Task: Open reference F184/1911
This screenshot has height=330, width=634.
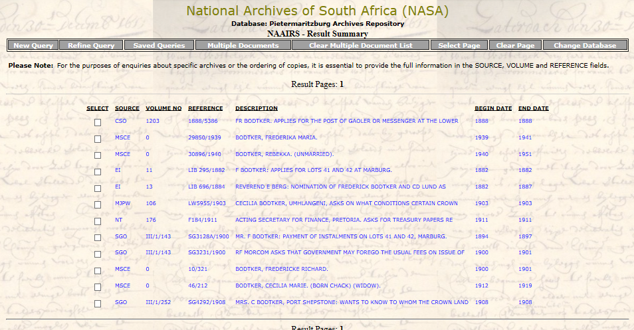Action: 203,220
